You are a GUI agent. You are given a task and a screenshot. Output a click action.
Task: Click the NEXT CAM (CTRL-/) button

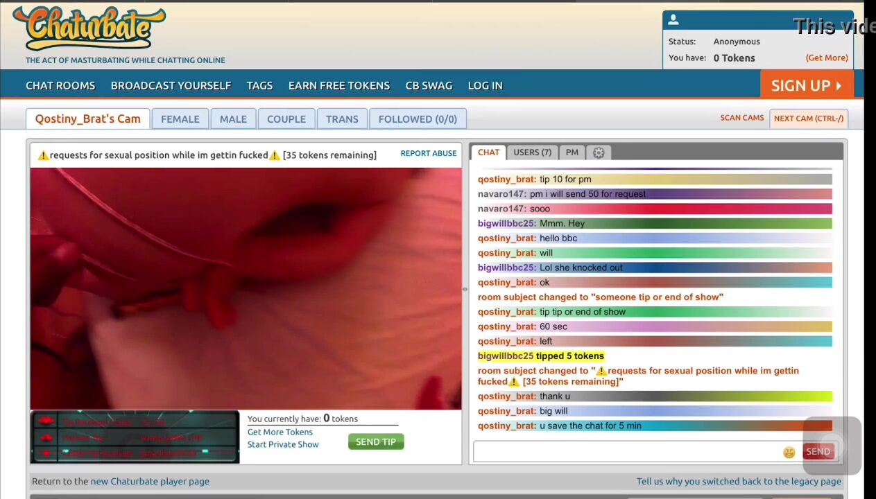pyautogui.click(x=808, y=119)
